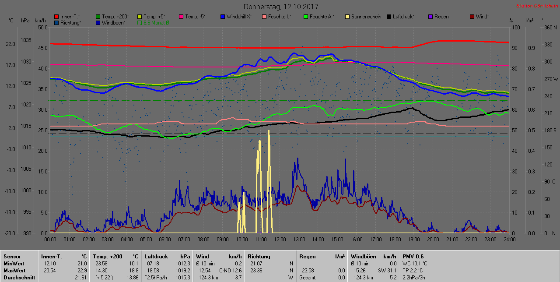
Task: Select the Wind* legend label
Action: (483, 17)
